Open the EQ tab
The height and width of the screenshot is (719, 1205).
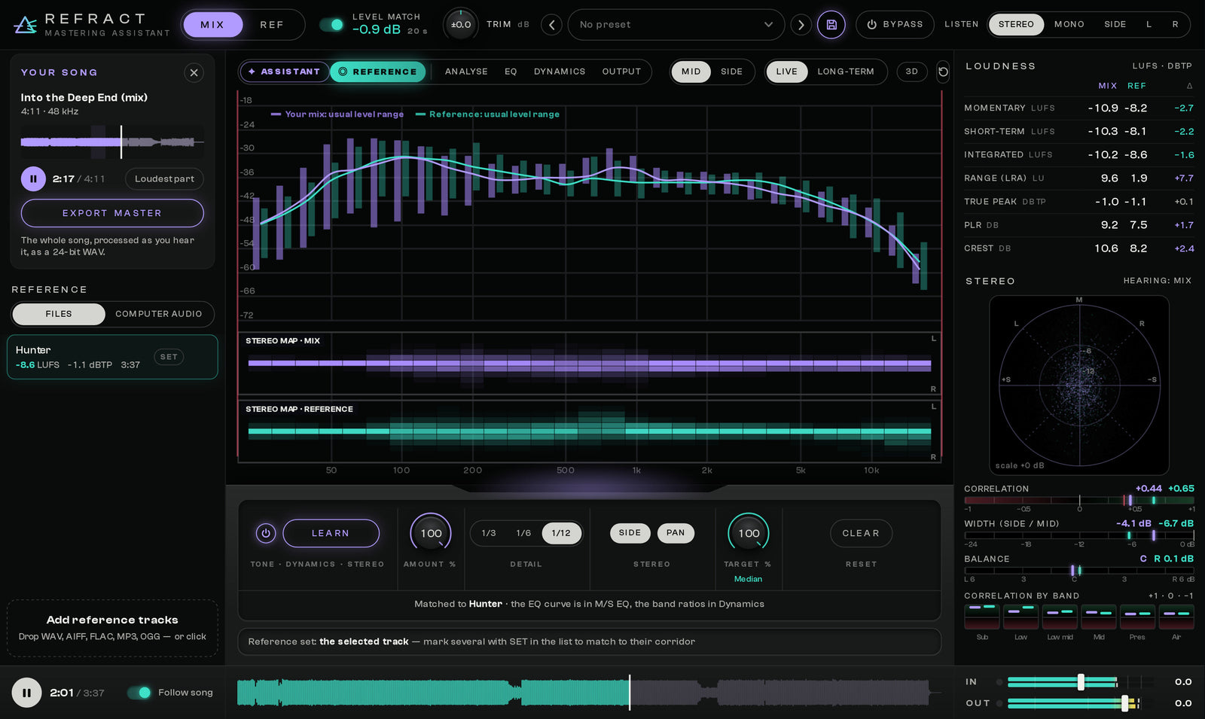[x=511, y=72]
